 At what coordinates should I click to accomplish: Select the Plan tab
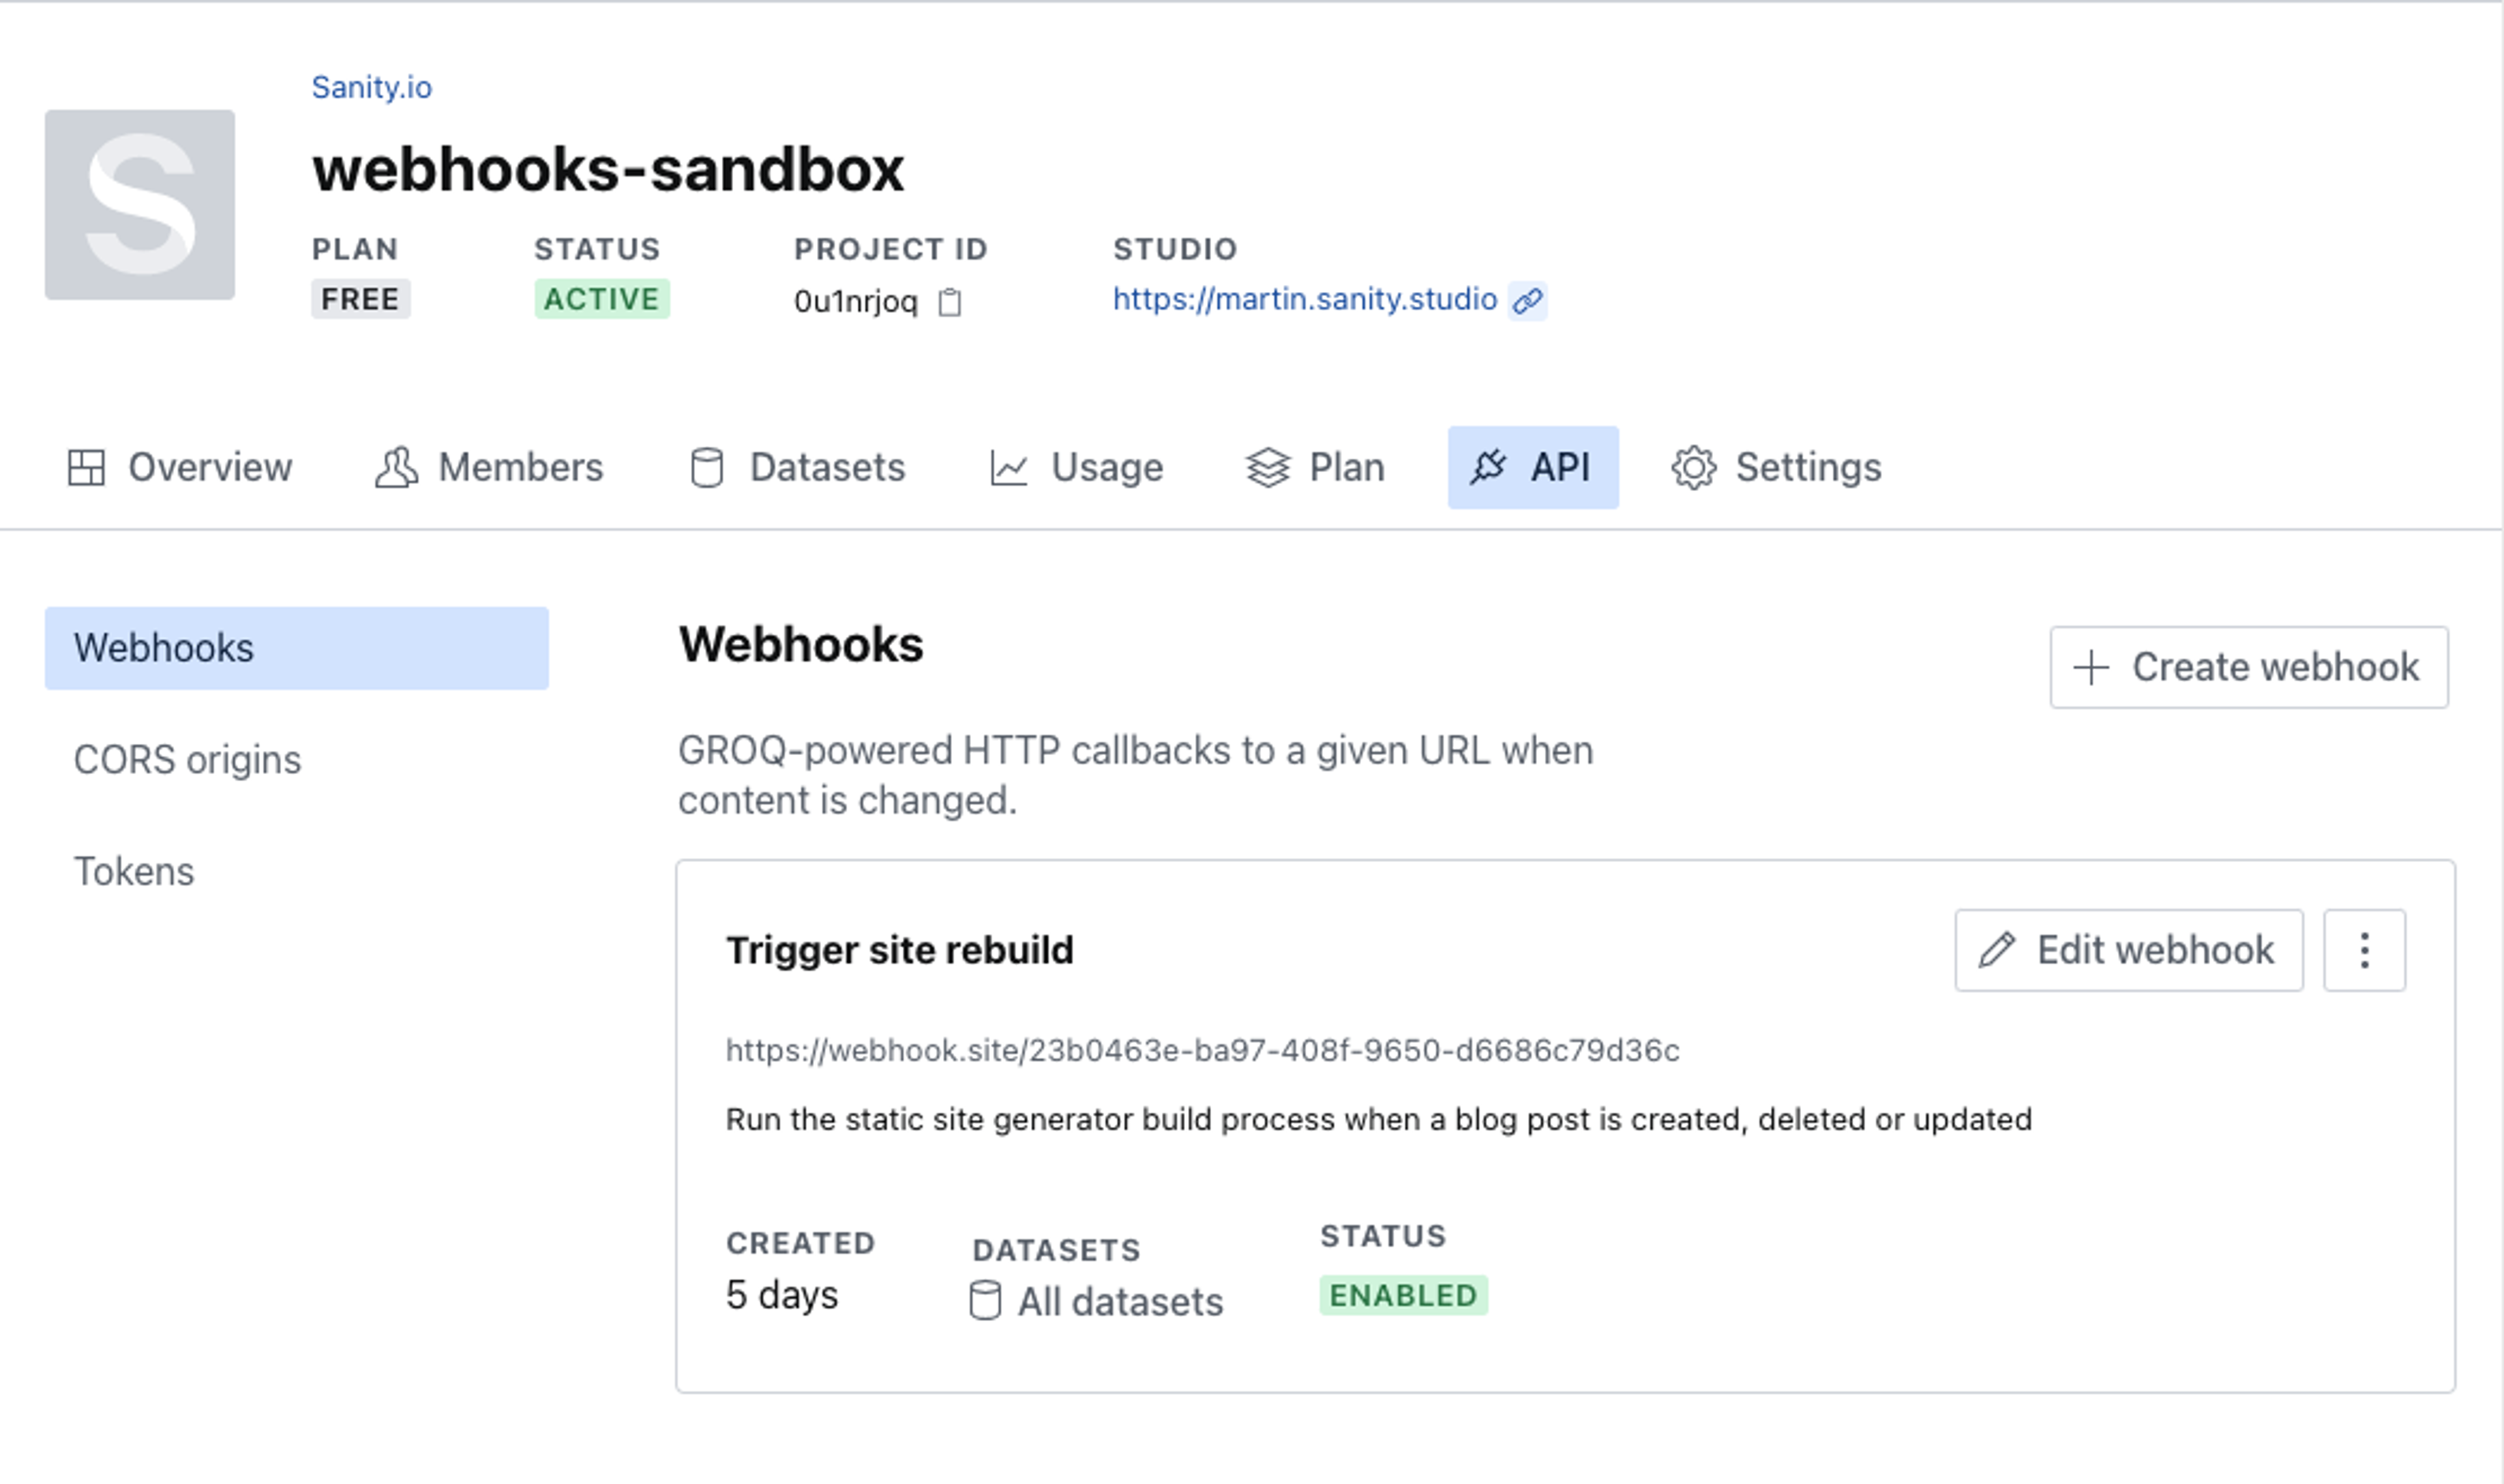(x=1316, y=468)
